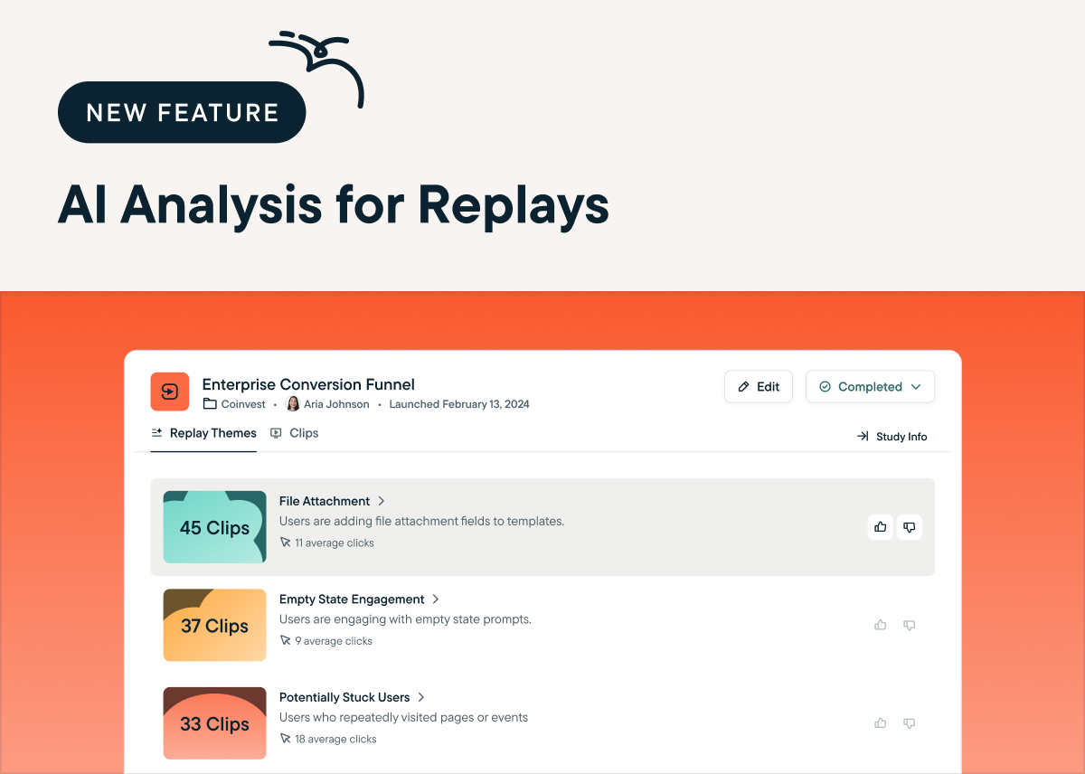Click the pencil icon inside the Edit button
1085x774 pixels.
click(x=745, y=386)
